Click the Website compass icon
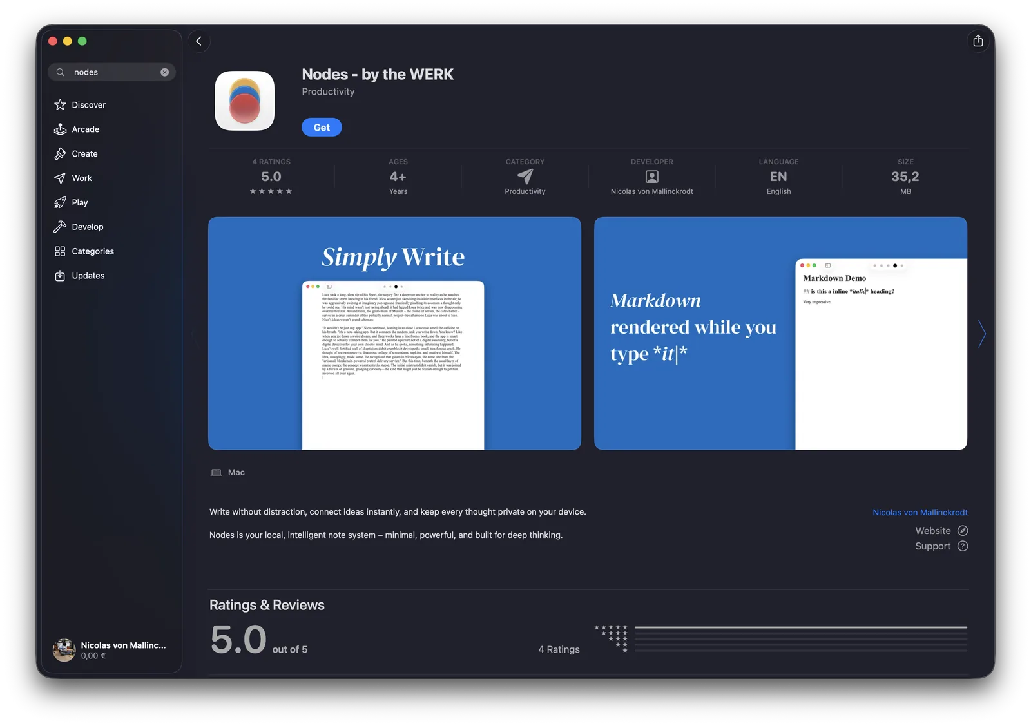The width and height of the screenshot is (1031, 726). (963, 531)
